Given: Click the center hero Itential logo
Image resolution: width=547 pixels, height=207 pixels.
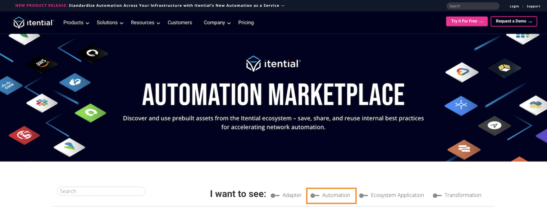Looking at the screenshot, I should tap(273, 64).
